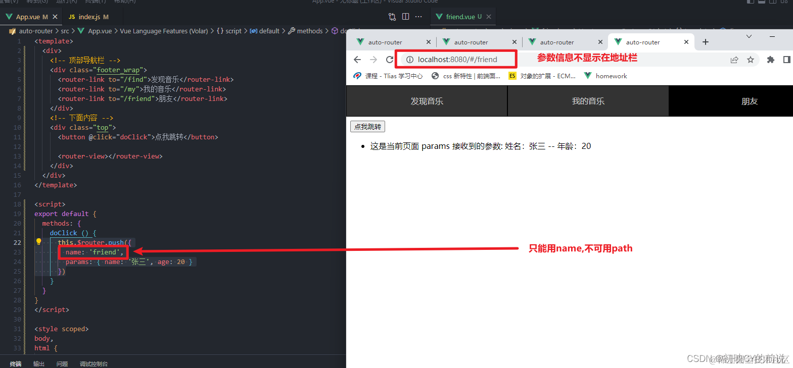Click the params 接收到的参数 text line
The image size is (793, 368).
[x=480, y=146]
